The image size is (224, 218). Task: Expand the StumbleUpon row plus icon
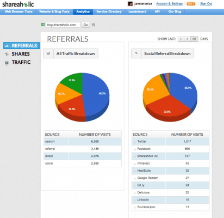135,208
